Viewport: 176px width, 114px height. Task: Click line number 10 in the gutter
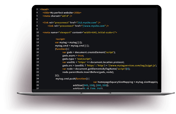pos(37,32)
